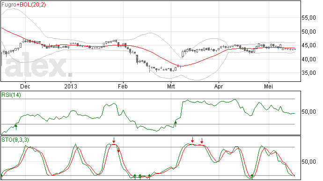Click the 2013 date axis label
323x181 pixels.
tap(71, 87)
